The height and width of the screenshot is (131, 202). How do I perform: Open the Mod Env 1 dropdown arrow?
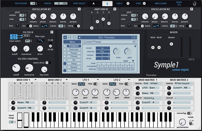click(x=35, y=80)
